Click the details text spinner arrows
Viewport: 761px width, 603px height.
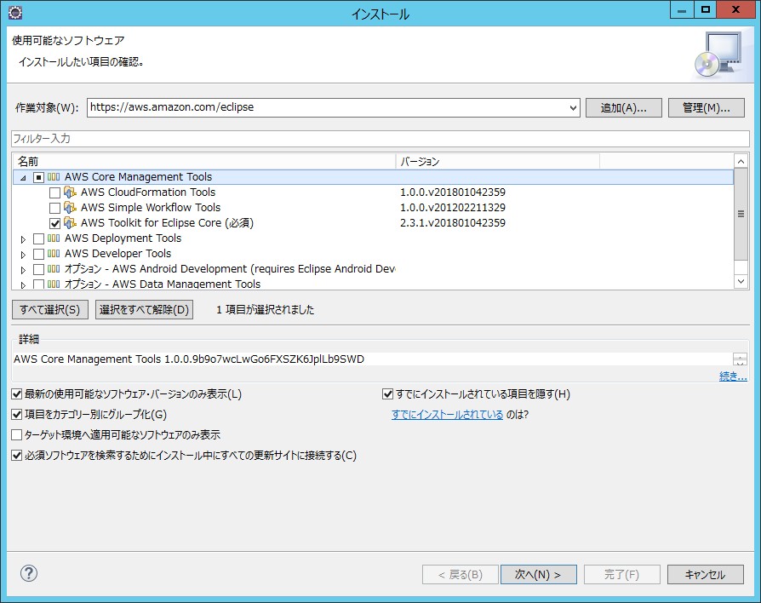[740, 359]
